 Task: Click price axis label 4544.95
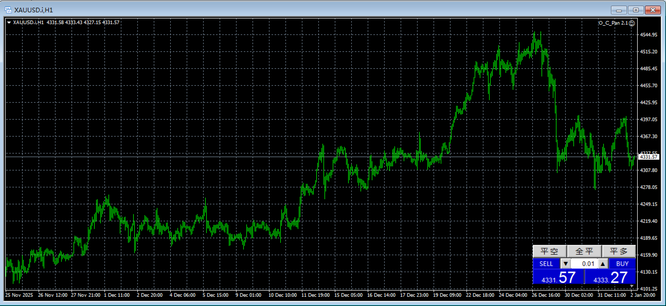(x=649, y=35)
